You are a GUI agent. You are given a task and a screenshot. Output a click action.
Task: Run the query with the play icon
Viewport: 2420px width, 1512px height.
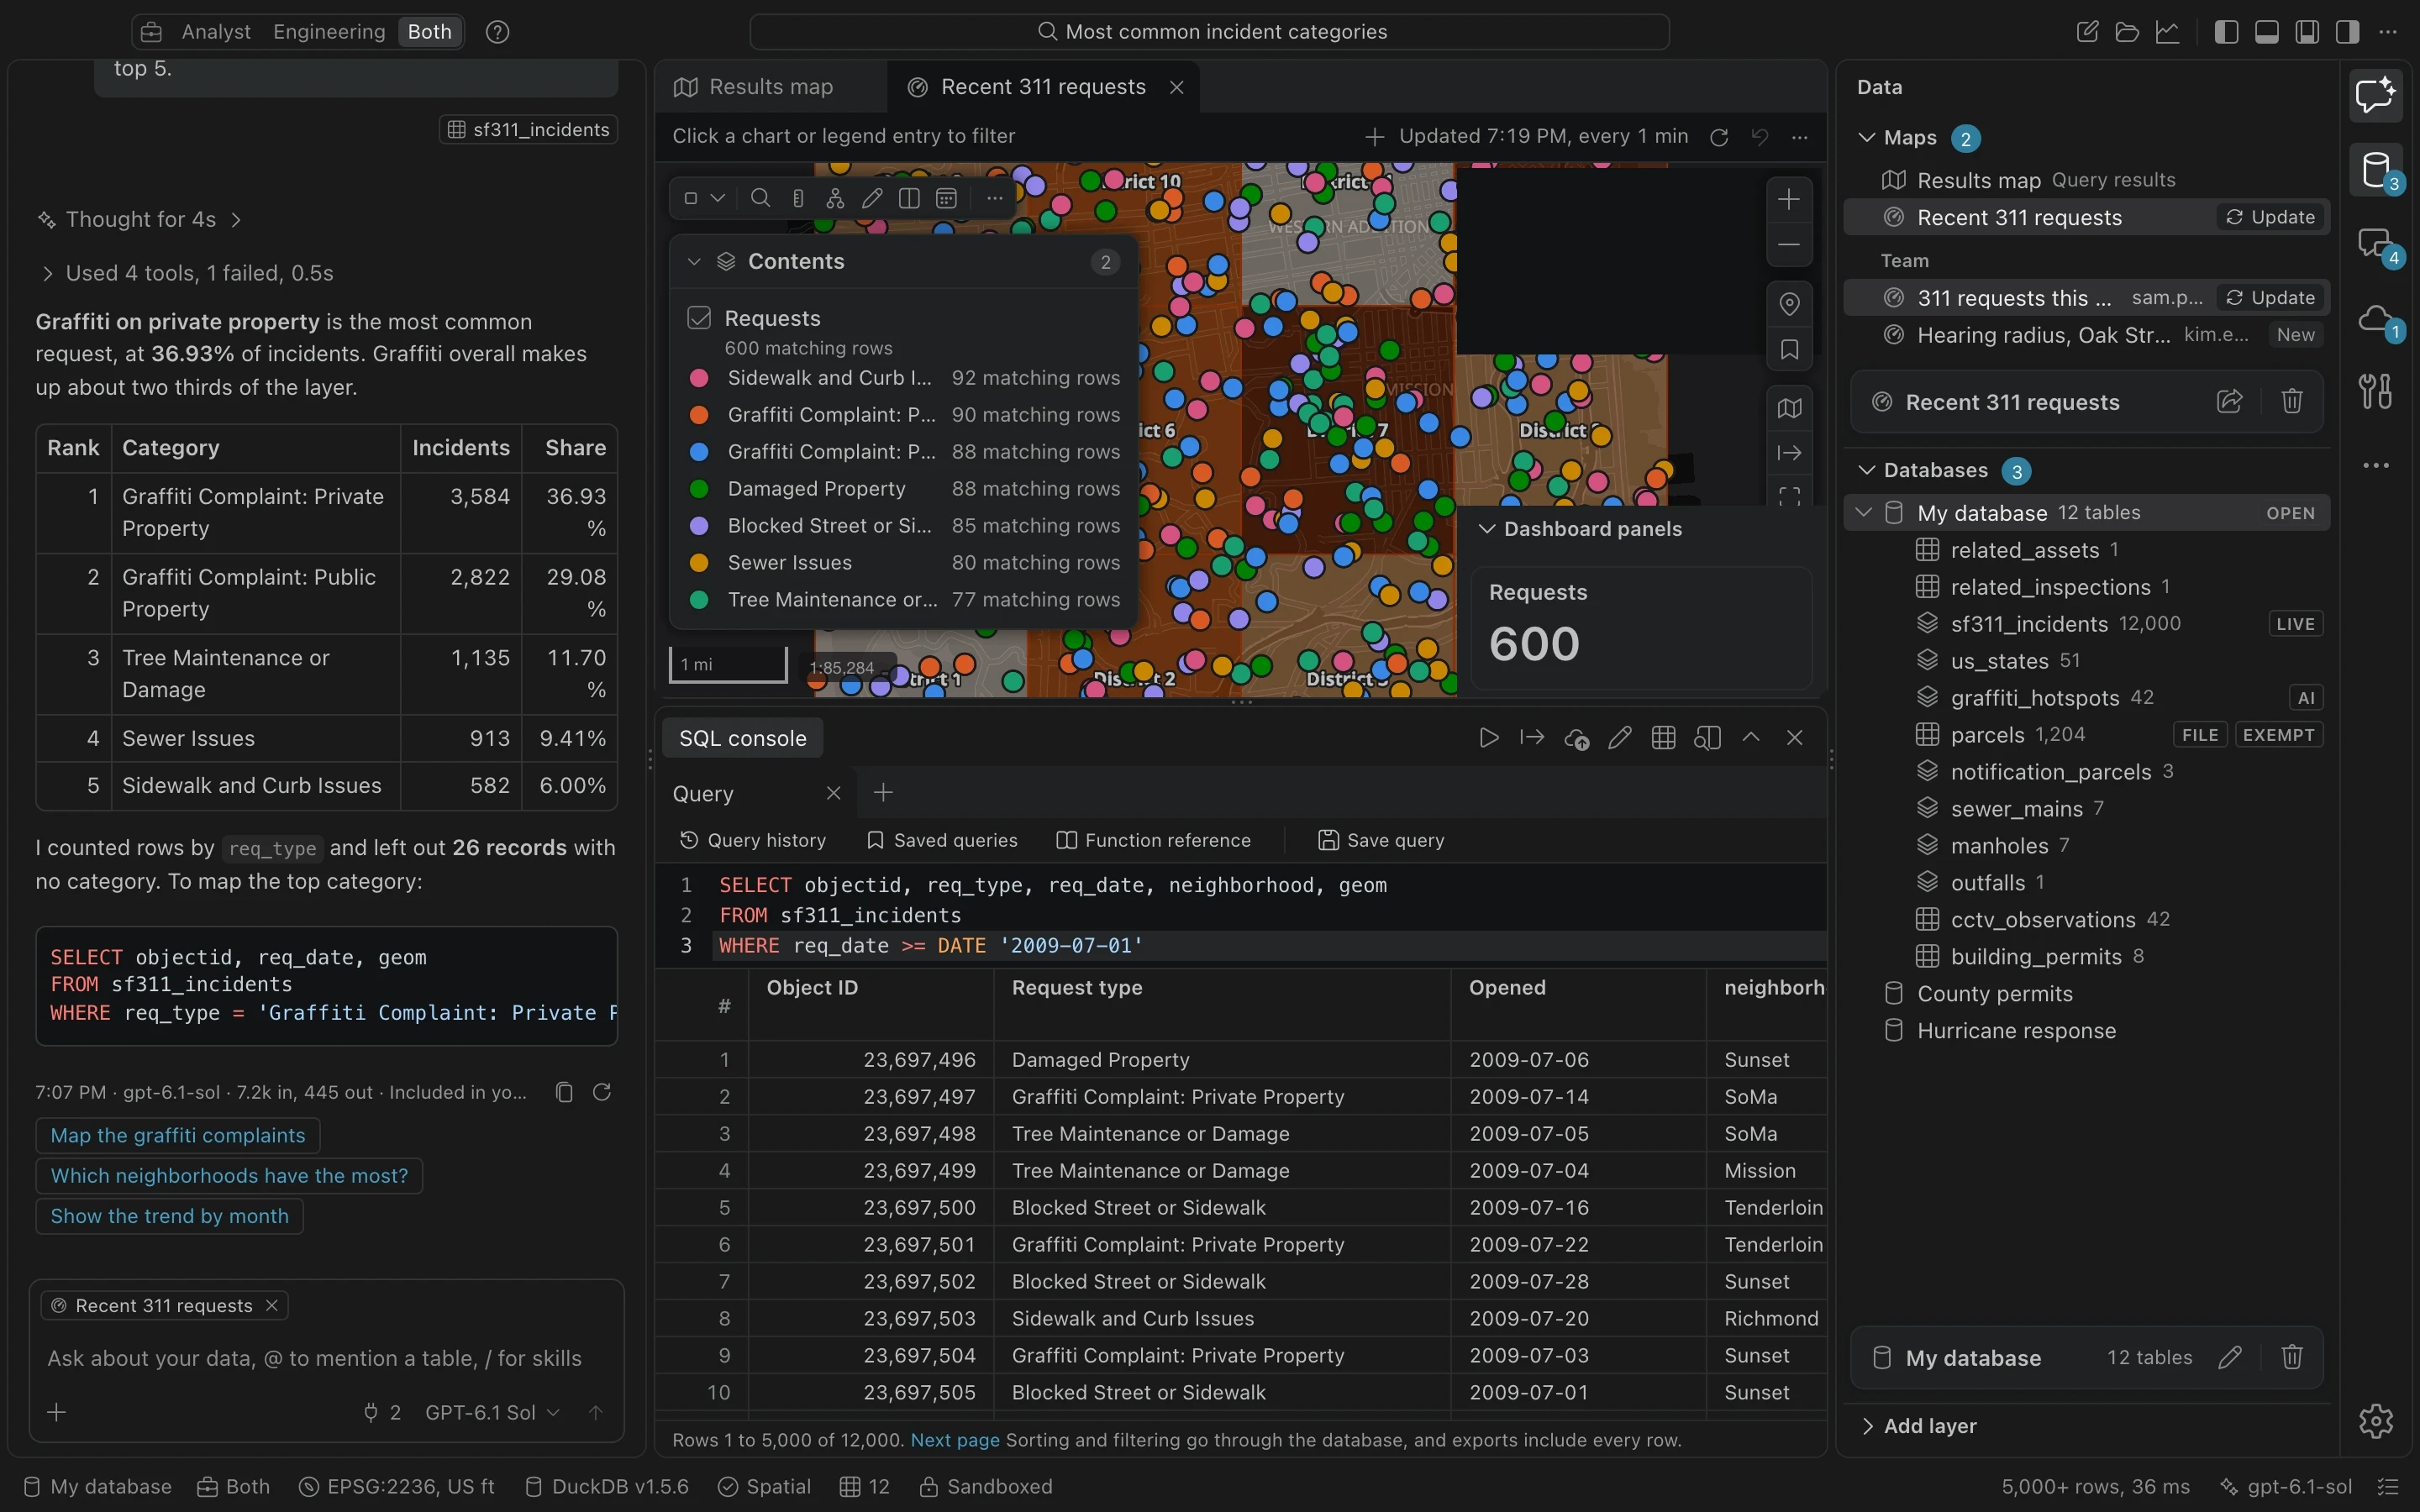click(x=1488, y=738)
